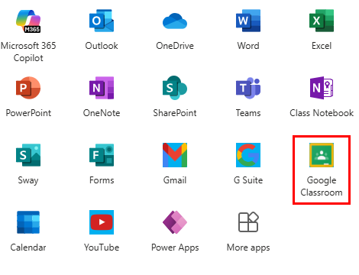Launch the G Suite app icon

coord(248,155)
